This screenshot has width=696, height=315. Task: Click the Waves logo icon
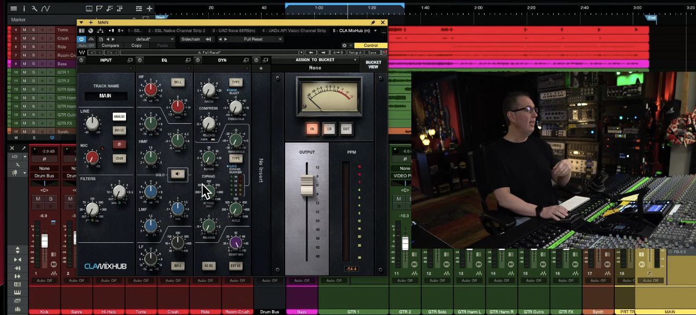82,53
